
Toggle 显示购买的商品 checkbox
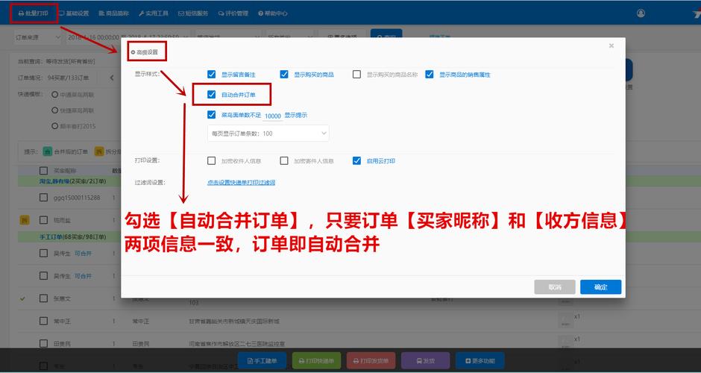[284, 75]
